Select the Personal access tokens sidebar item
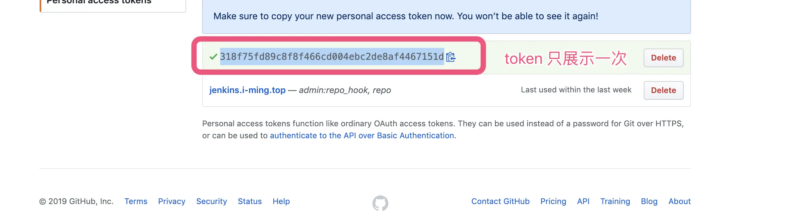This screenshot has width=808, height=222. [x=112, y=3]
